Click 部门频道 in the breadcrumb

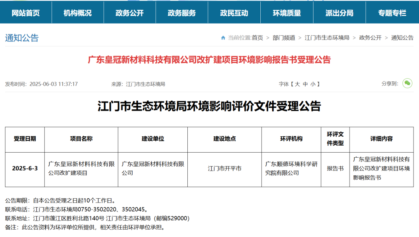[x=284, y=38]
